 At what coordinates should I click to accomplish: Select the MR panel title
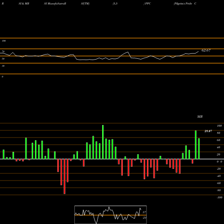[x=200, y=116]
